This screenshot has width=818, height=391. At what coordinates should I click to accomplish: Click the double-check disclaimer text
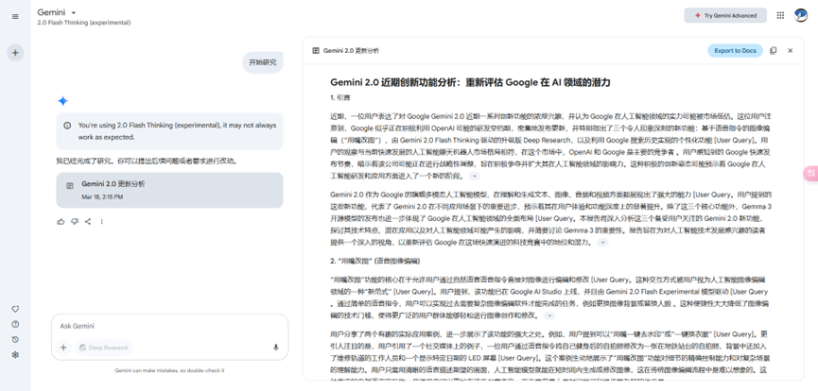169,370
